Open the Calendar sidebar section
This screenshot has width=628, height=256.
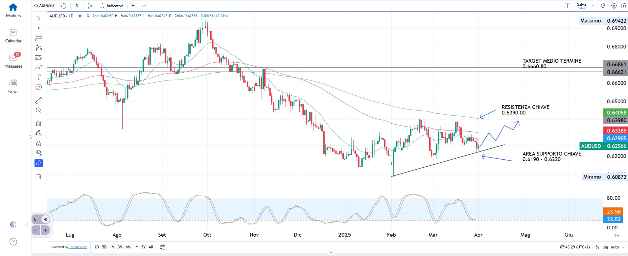click(13, 36)
